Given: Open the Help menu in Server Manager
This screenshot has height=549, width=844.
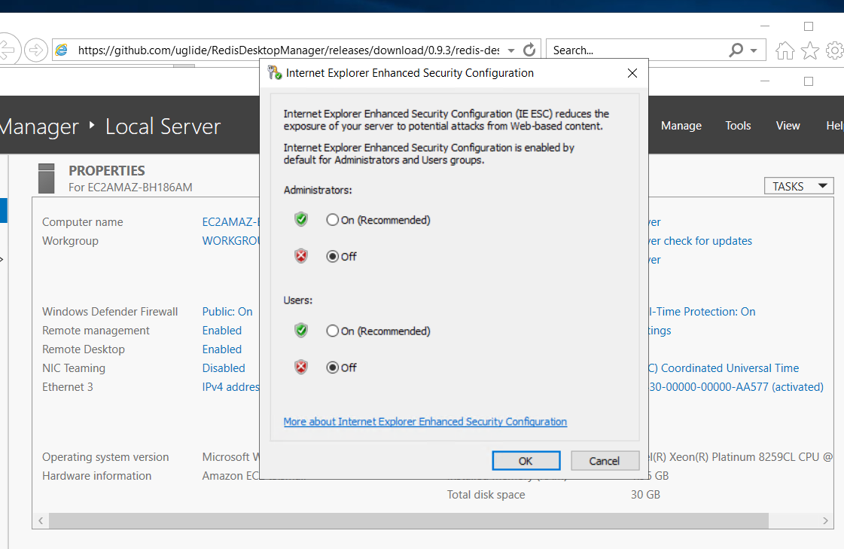Looking at the screenshot, I should click(835, 126).
